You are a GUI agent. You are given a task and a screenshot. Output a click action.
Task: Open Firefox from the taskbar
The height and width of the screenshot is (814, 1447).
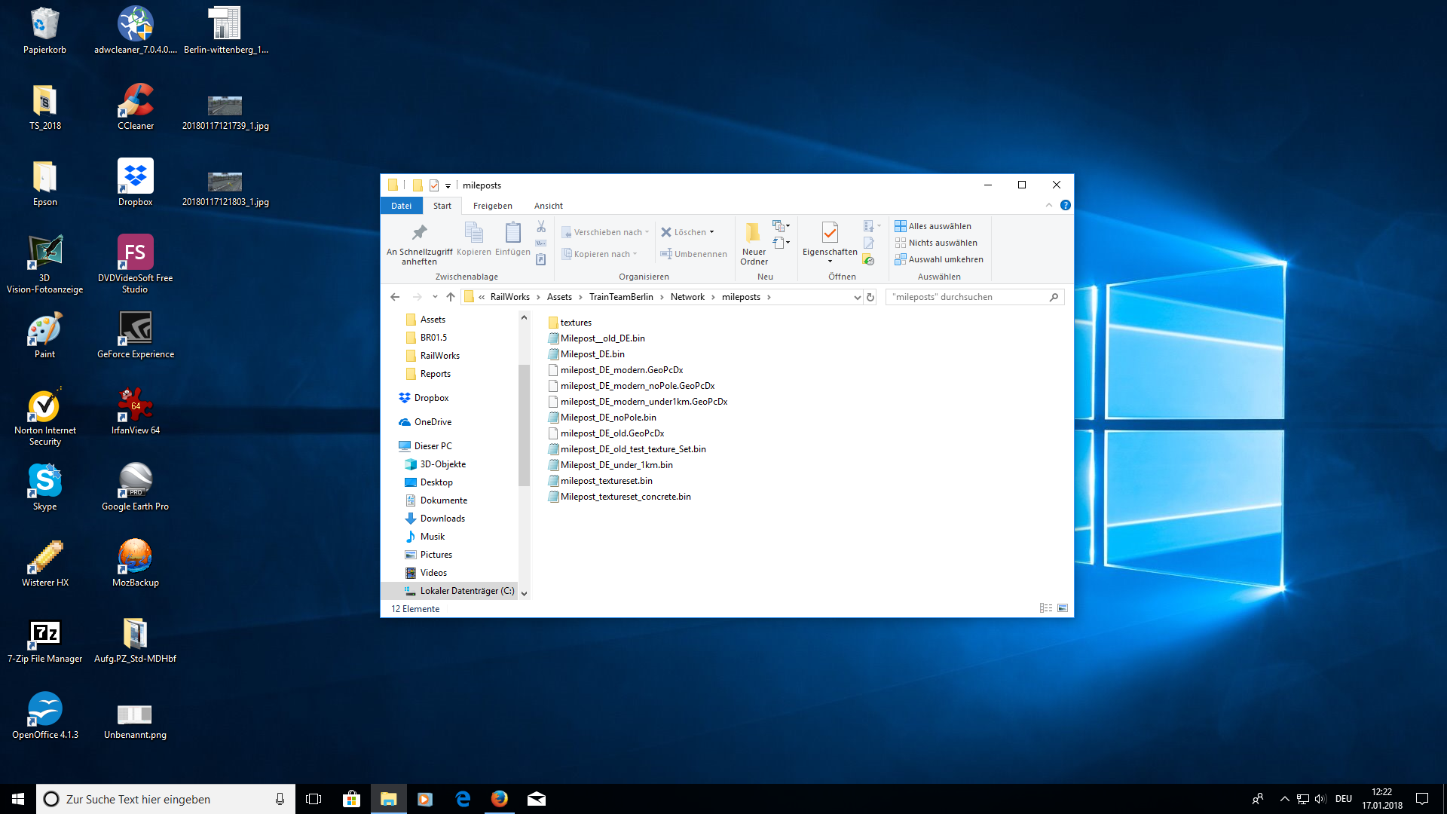(x=499, y=799)
